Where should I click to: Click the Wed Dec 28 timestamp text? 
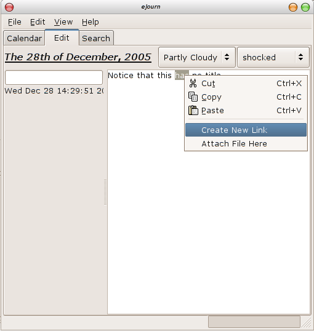coord(54,91)
